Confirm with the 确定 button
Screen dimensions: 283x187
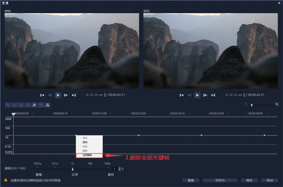pyautogui.click(x=249, y=180)
